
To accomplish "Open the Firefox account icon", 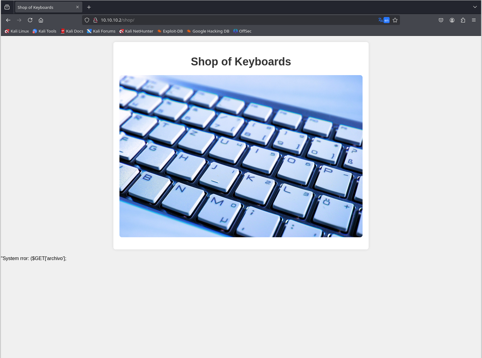I will pyautogui.click(x=452, y=20).
